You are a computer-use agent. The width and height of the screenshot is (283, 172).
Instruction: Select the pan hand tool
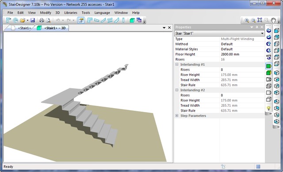(x=273, y=20)
